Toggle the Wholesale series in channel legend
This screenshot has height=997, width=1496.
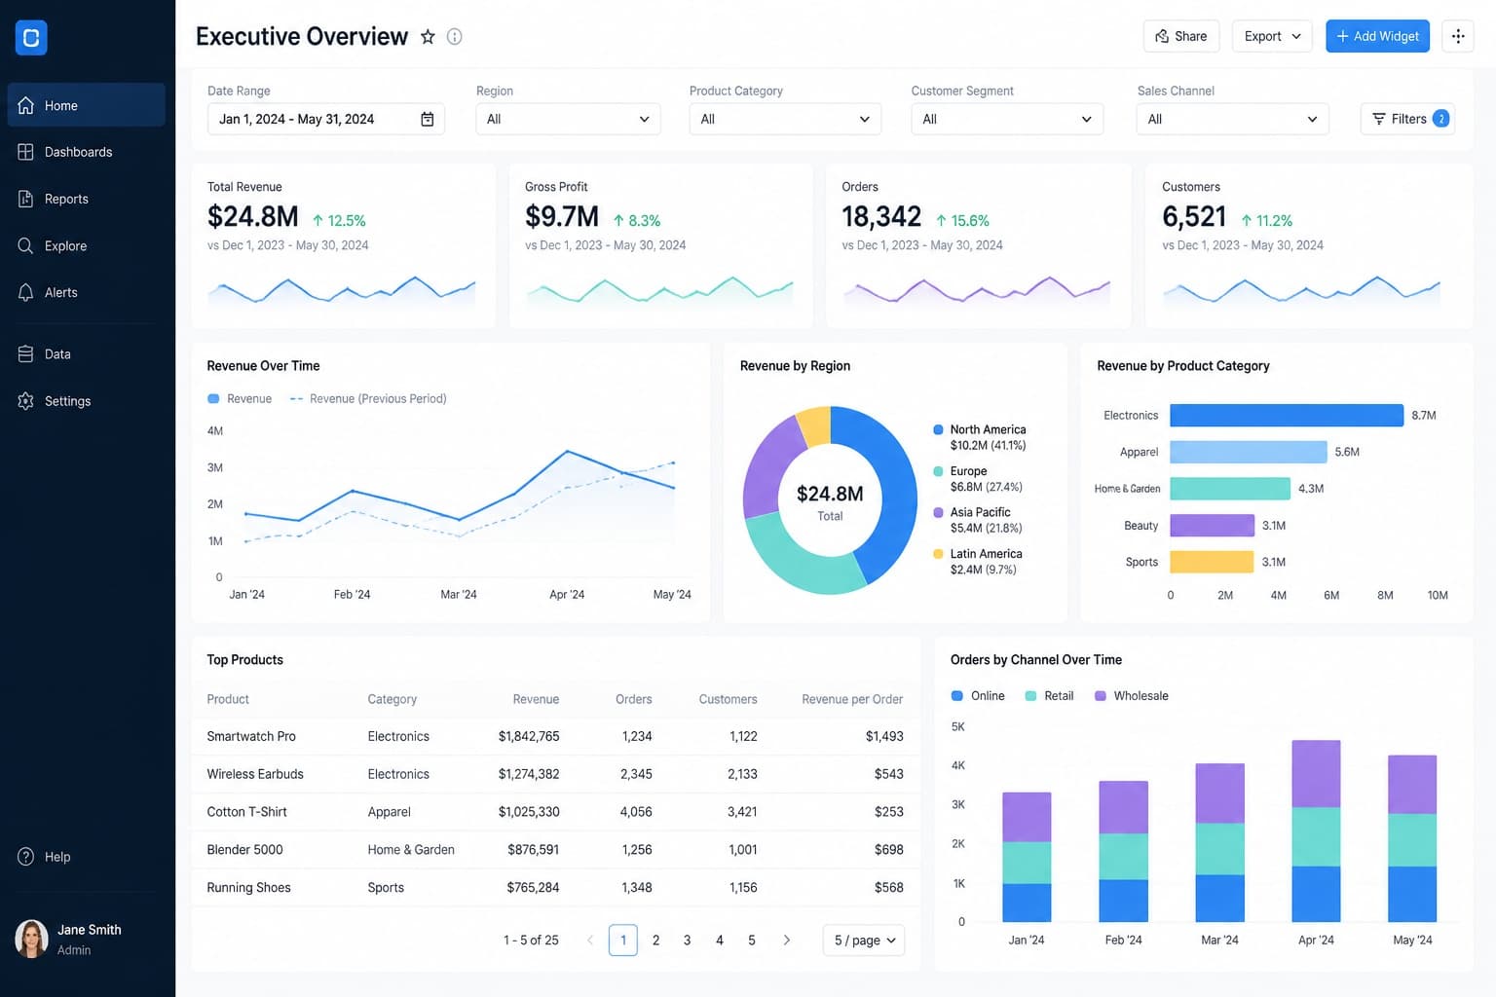tap(1132, 695)
